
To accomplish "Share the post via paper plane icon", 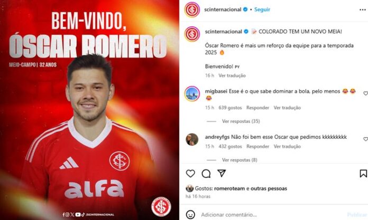I will pyautogui.click(x=222, y=173).
